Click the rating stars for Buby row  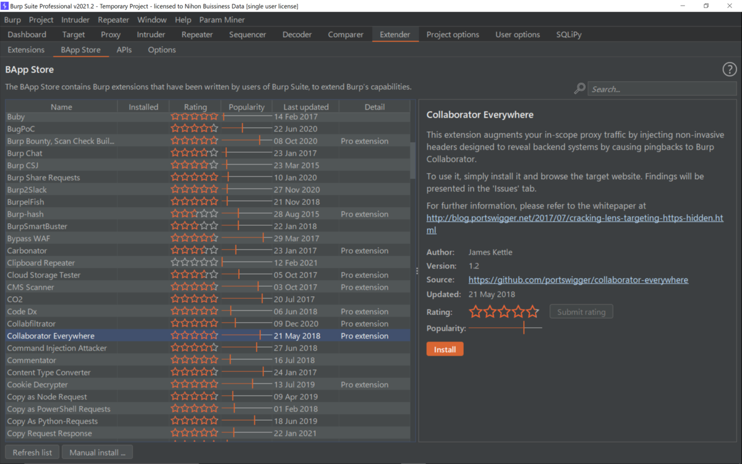tap(195, 116)
